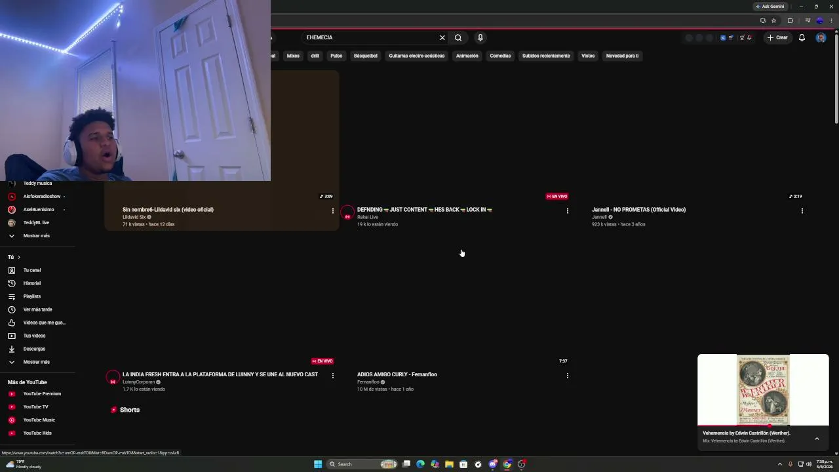This screenshot has height=472, width=839.
Task: Open TeddyRL live subscription
Action: (37, 223)
